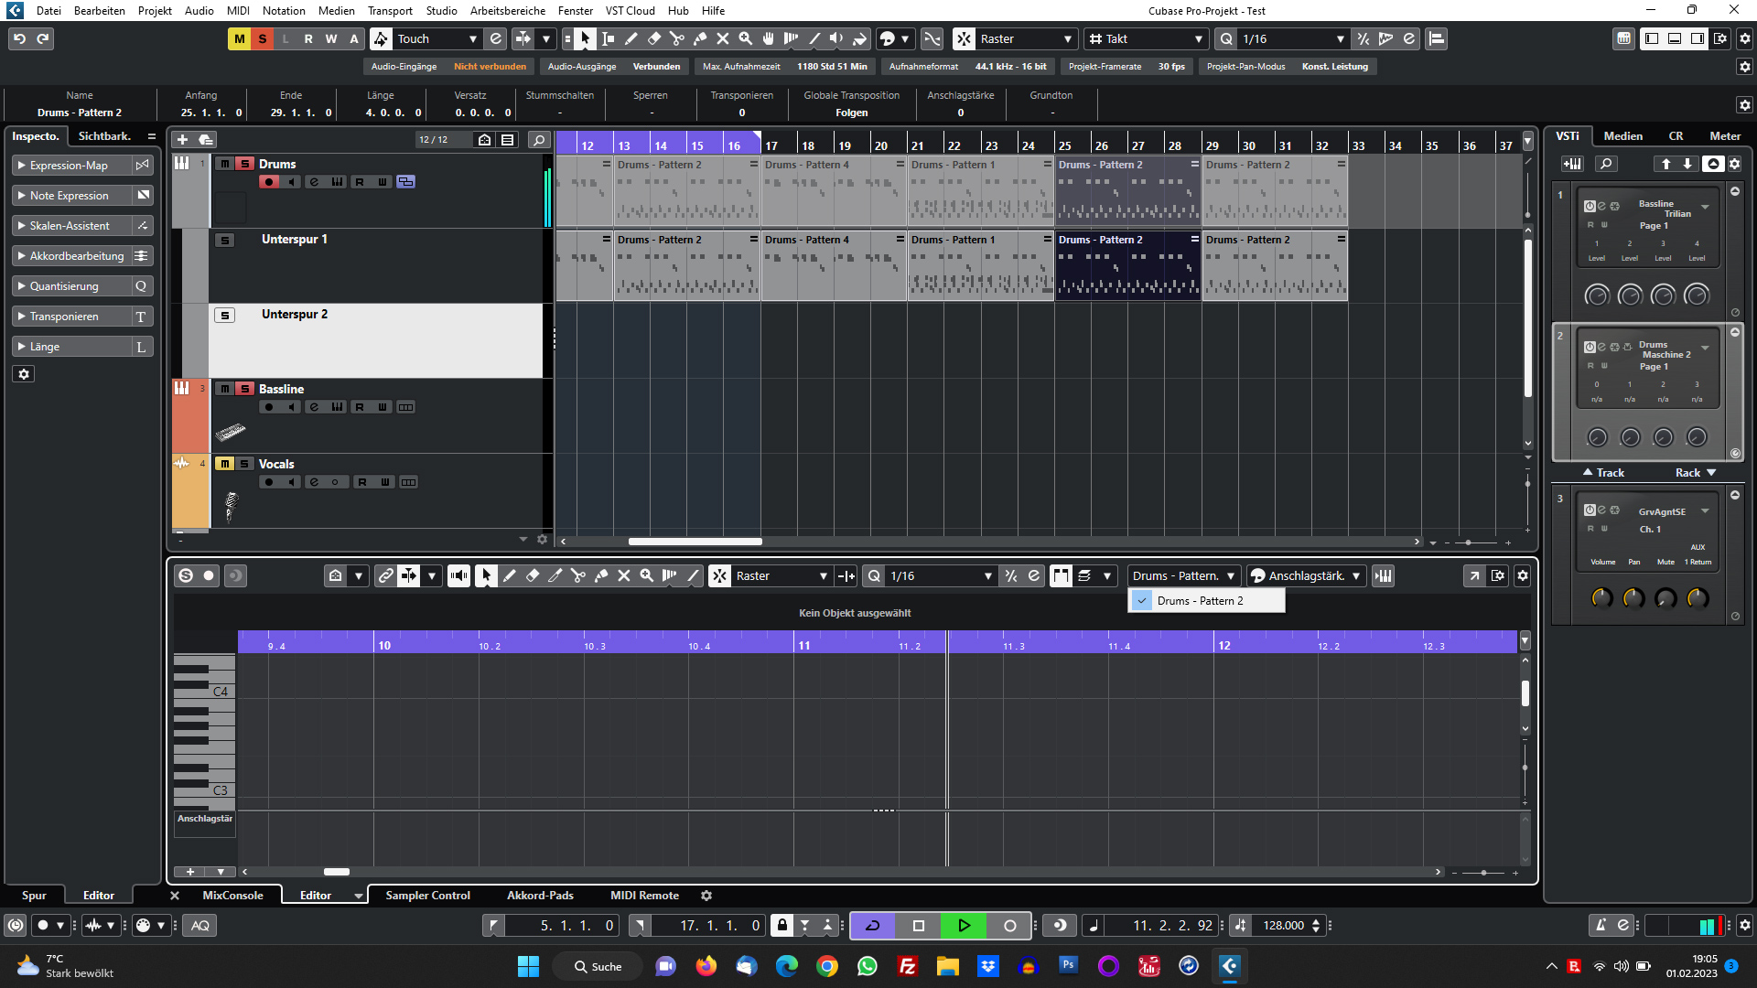
Task: Switch to the MixConsole tab
Action: 232,896
